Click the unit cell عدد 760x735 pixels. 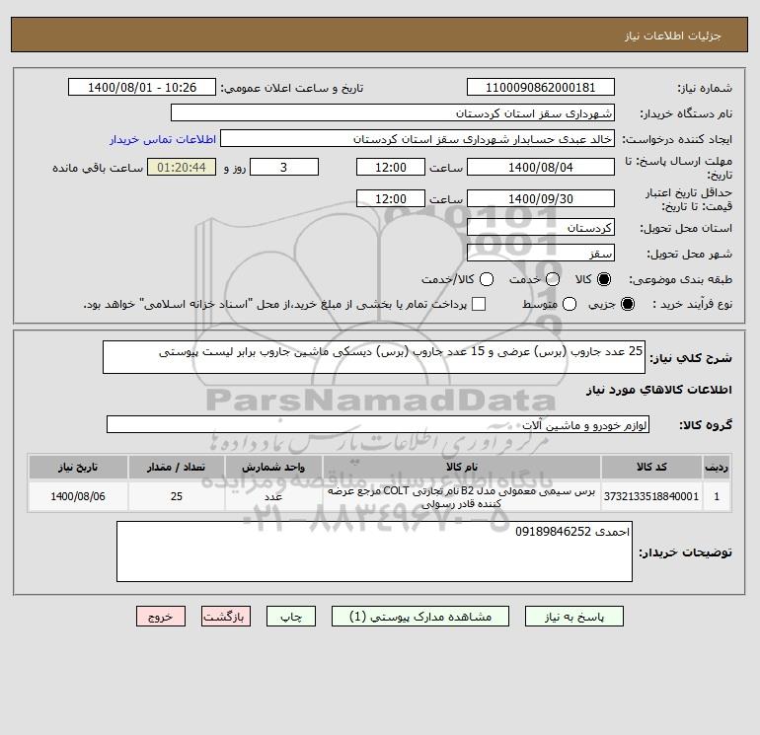point(273,496)
